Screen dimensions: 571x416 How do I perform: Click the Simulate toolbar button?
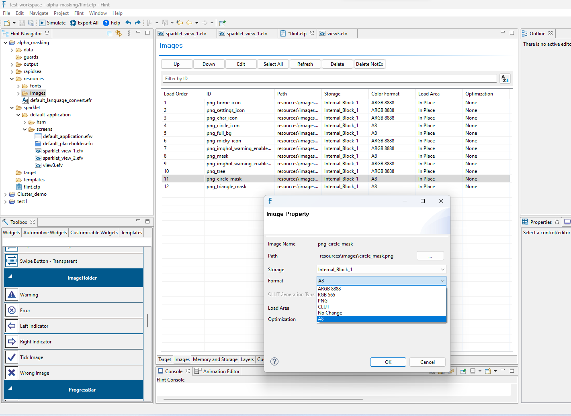pos(52,23)
